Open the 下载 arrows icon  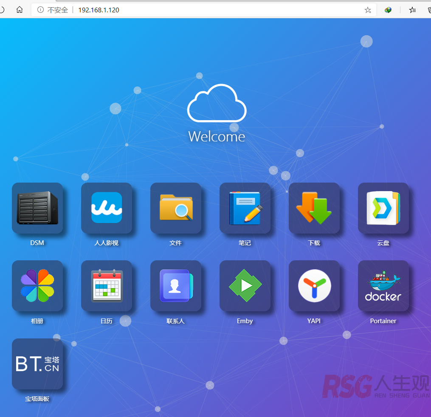tap(314, 208)
